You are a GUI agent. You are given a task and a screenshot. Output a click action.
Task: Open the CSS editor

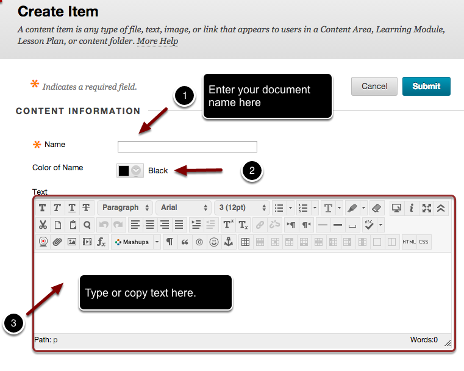click(x=424, y=242)
